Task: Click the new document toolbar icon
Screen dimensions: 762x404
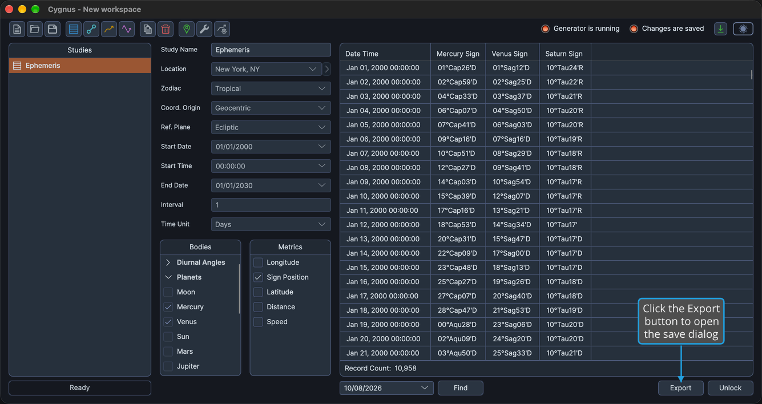Action: [x=17, y=29]
